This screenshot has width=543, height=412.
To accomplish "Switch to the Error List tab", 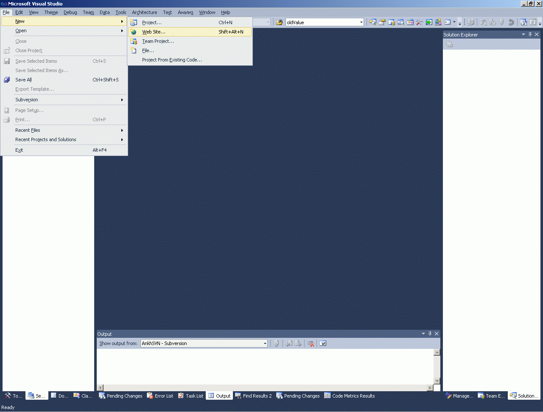I will pos(160,396).
